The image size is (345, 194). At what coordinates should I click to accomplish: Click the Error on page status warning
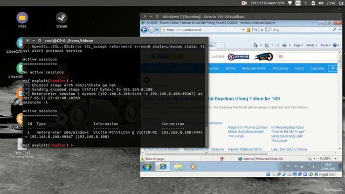(x=153, y=159)
